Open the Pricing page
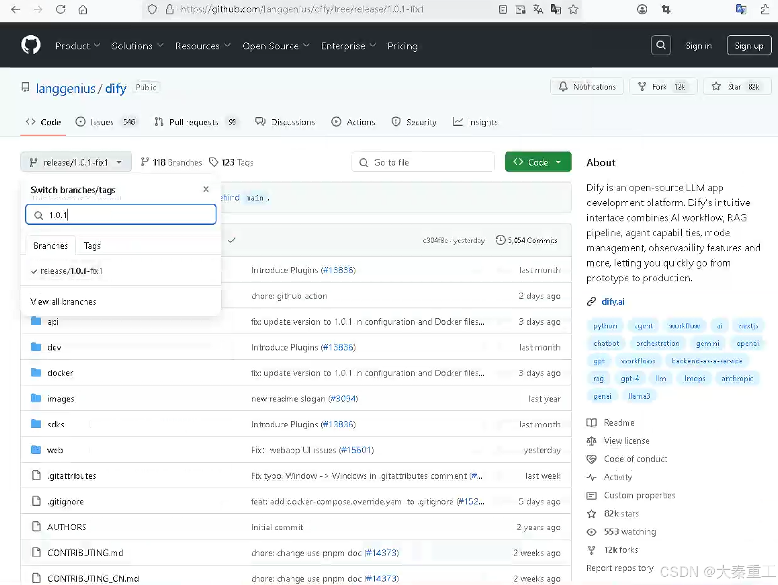This screenshot has height=585, width=778. click(x=403, y=46)
